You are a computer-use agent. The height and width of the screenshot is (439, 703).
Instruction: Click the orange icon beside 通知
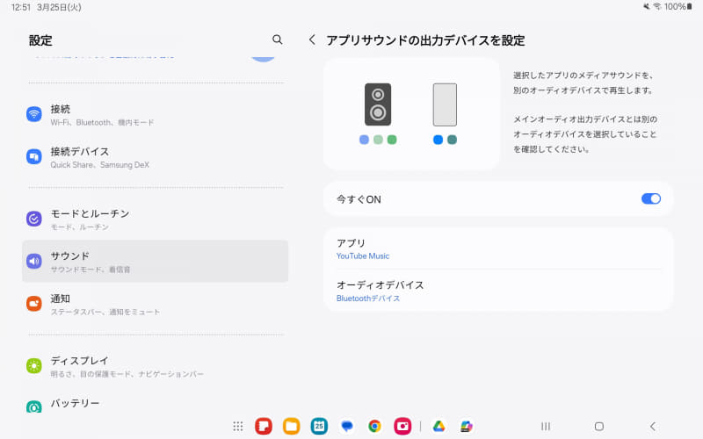coord(34,304)
